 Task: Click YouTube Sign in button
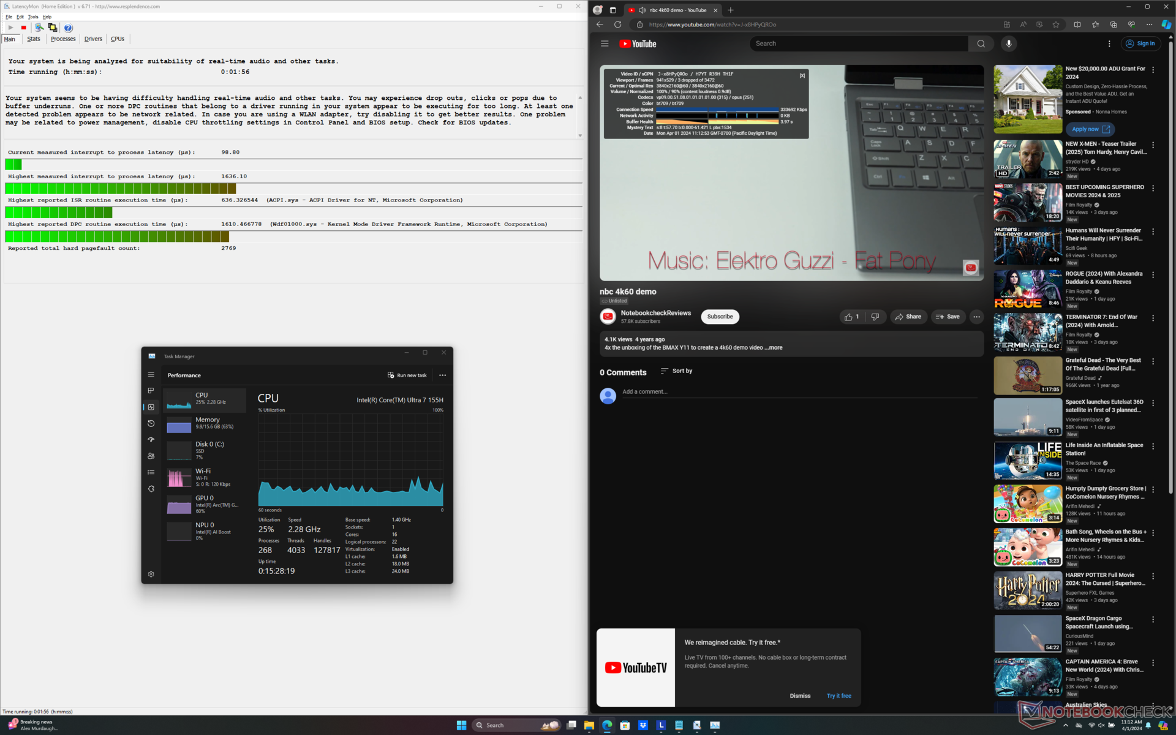tap(1140, 43)
